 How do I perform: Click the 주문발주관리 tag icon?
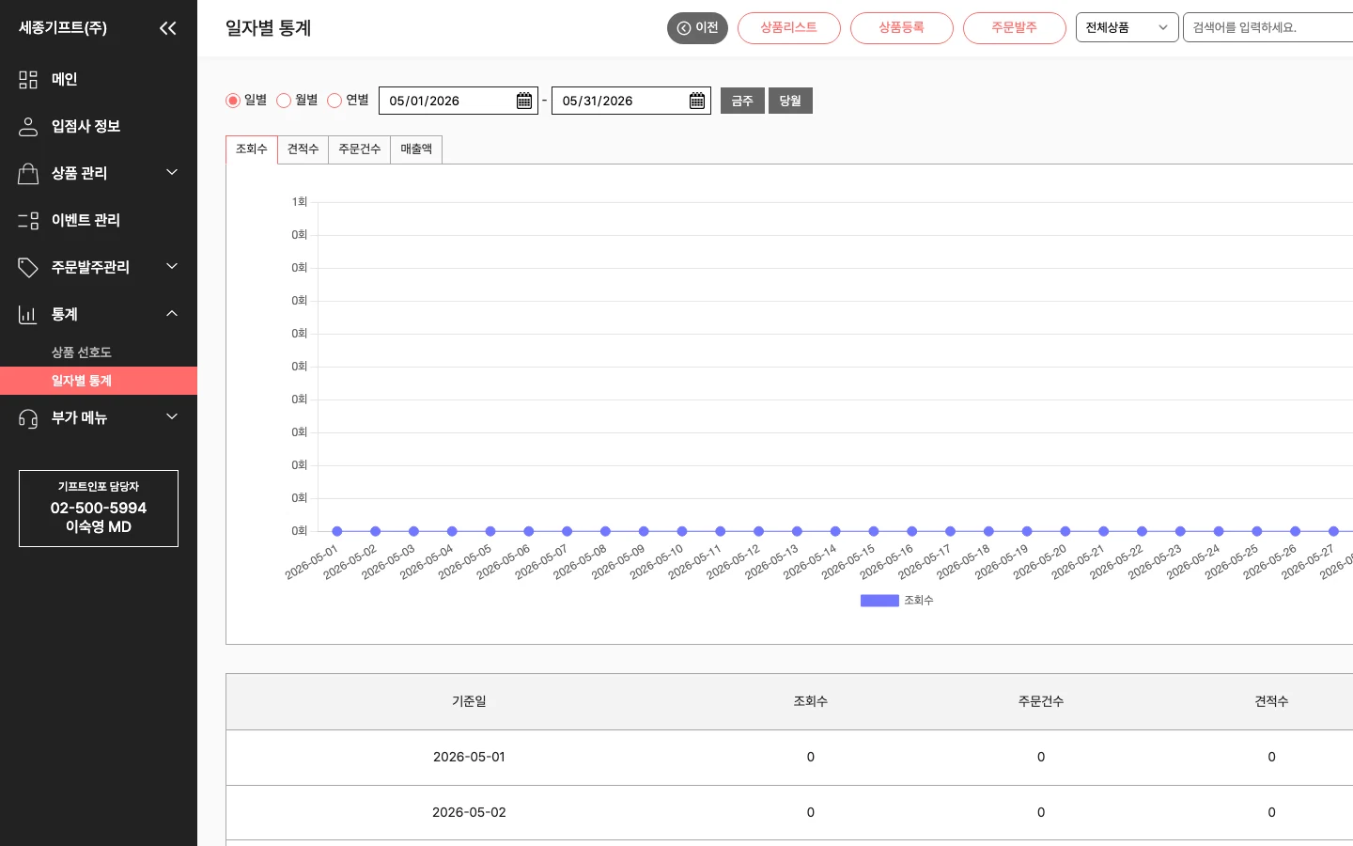coord(28,268)
